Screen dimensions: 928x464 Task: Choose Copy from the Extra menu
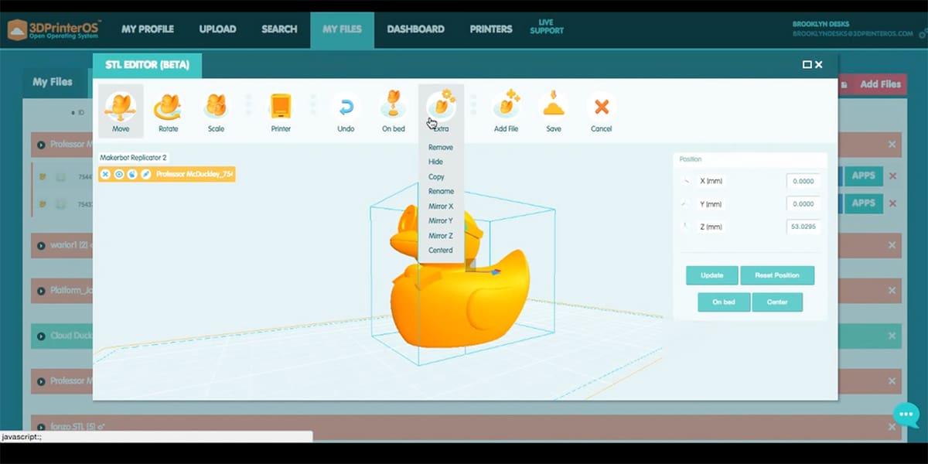tap(436, 177)
